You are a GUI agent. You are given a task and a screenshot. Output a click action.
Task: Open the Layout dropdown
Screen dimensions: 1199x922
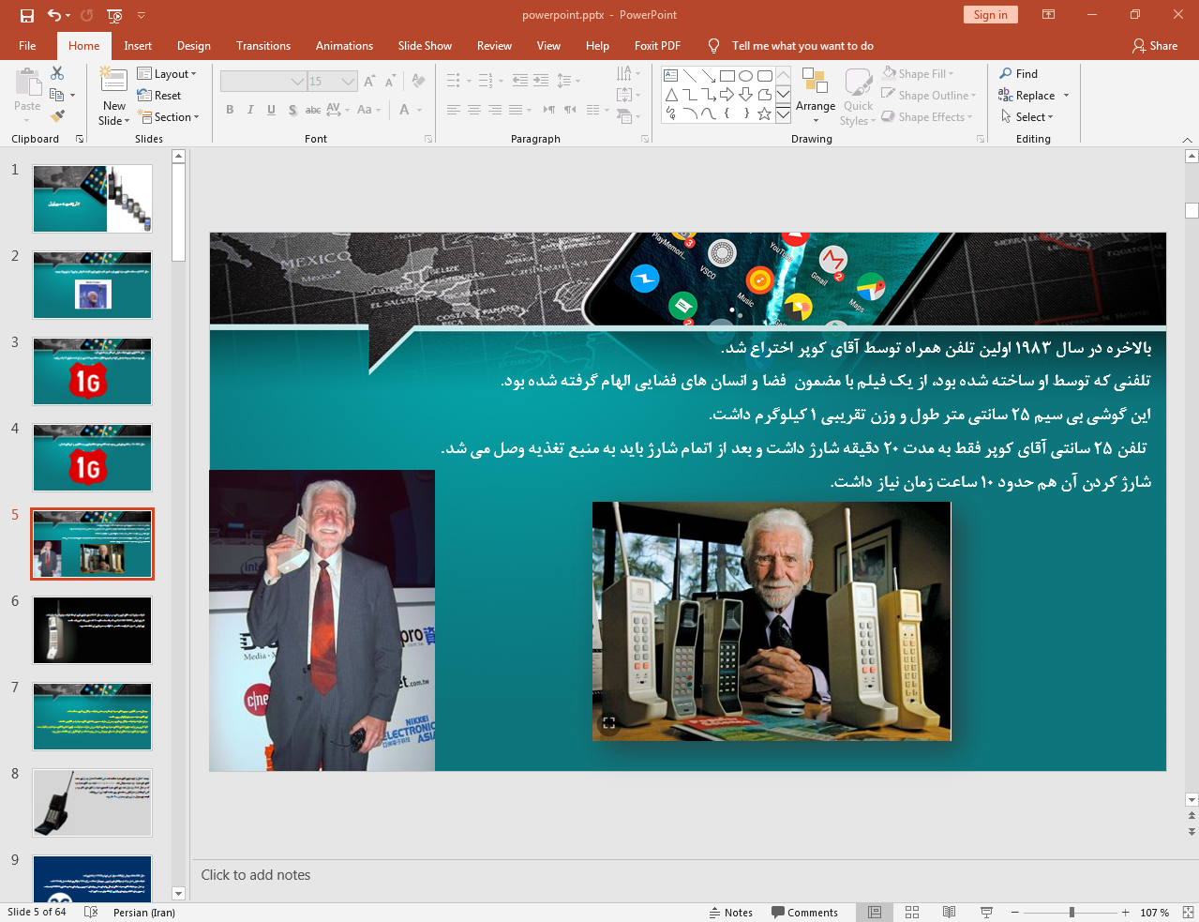point(167,73)
